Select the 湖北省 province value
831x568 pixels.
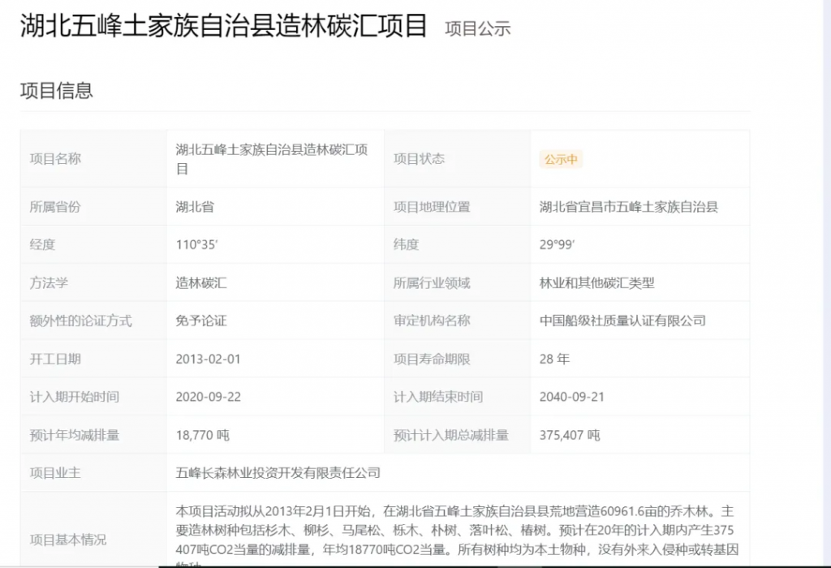(x=195, y=207)
